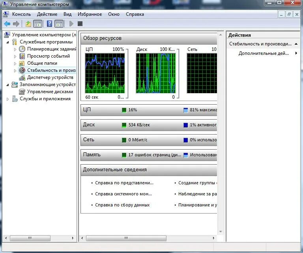Open Справка по сбору данных link
303x253 pixels.
click(122, 205)
